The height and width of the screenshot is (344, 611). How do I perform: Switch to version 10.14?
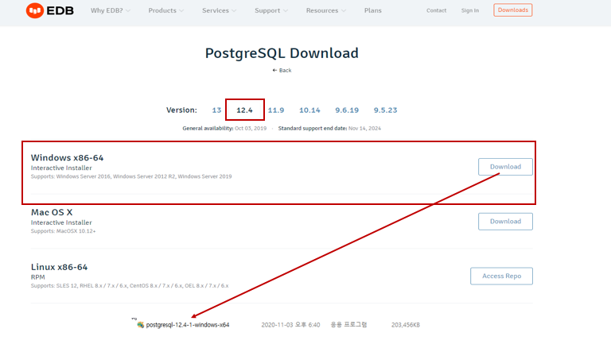(309, 110)
